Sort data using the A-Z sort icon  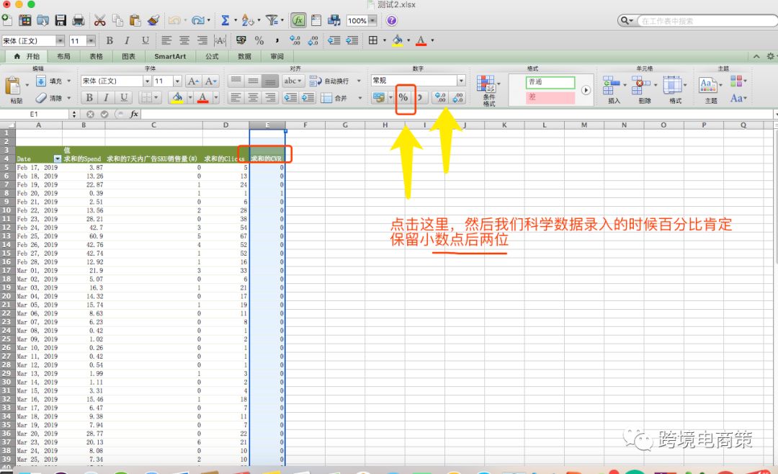click(x=247, y=20)
